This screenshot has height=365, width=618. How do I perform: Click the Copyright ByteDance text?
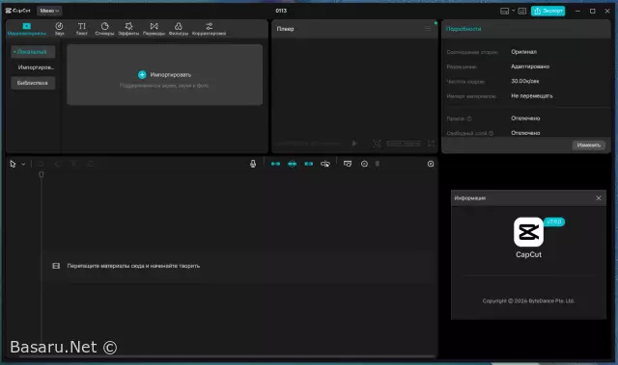[528, 301]
